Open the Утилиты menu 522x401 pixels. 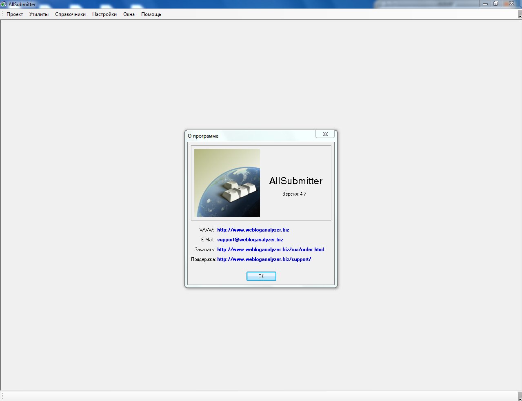(39, 14)
